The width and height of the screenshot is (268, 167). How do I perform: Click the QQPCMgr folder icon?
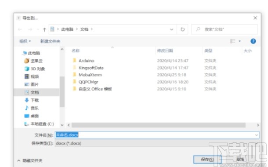[74, 82]
